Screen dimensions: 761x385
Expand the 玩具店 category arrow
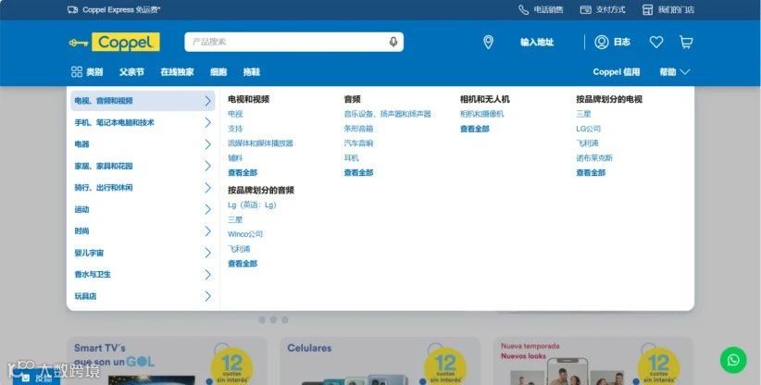click(x=207, y=296)
